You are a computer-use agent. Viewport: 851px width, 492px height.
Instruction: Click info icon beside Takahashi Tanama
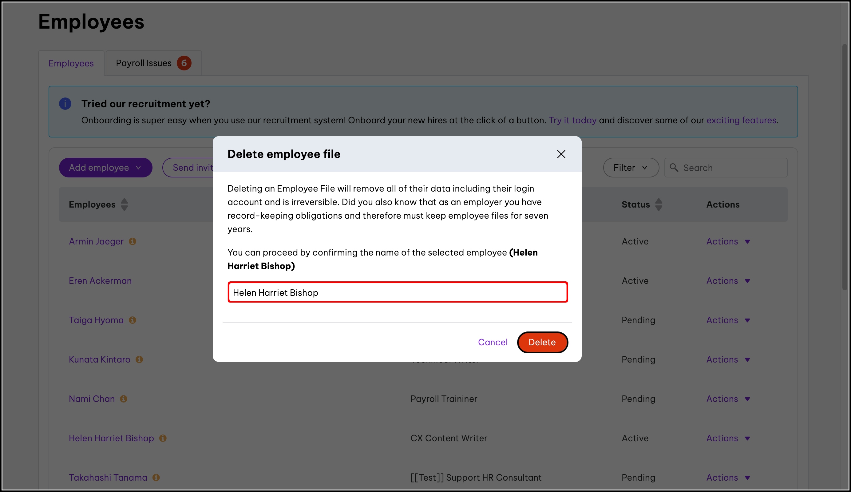coord(156,478)
